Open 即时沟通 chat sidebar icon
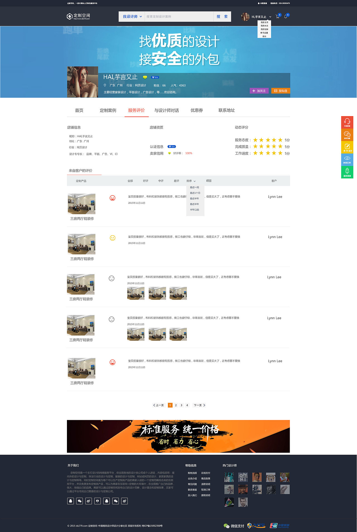The height and width of the screenshot is (532, 357). [x=347, y=135]
